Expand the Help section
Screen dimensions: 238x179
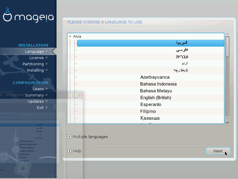pos(69,151)
